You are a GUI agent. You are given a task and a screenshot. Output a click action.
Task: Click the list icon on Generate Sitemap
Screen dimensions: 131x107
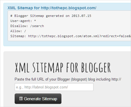pyautogui.click(x=21, y=99)
